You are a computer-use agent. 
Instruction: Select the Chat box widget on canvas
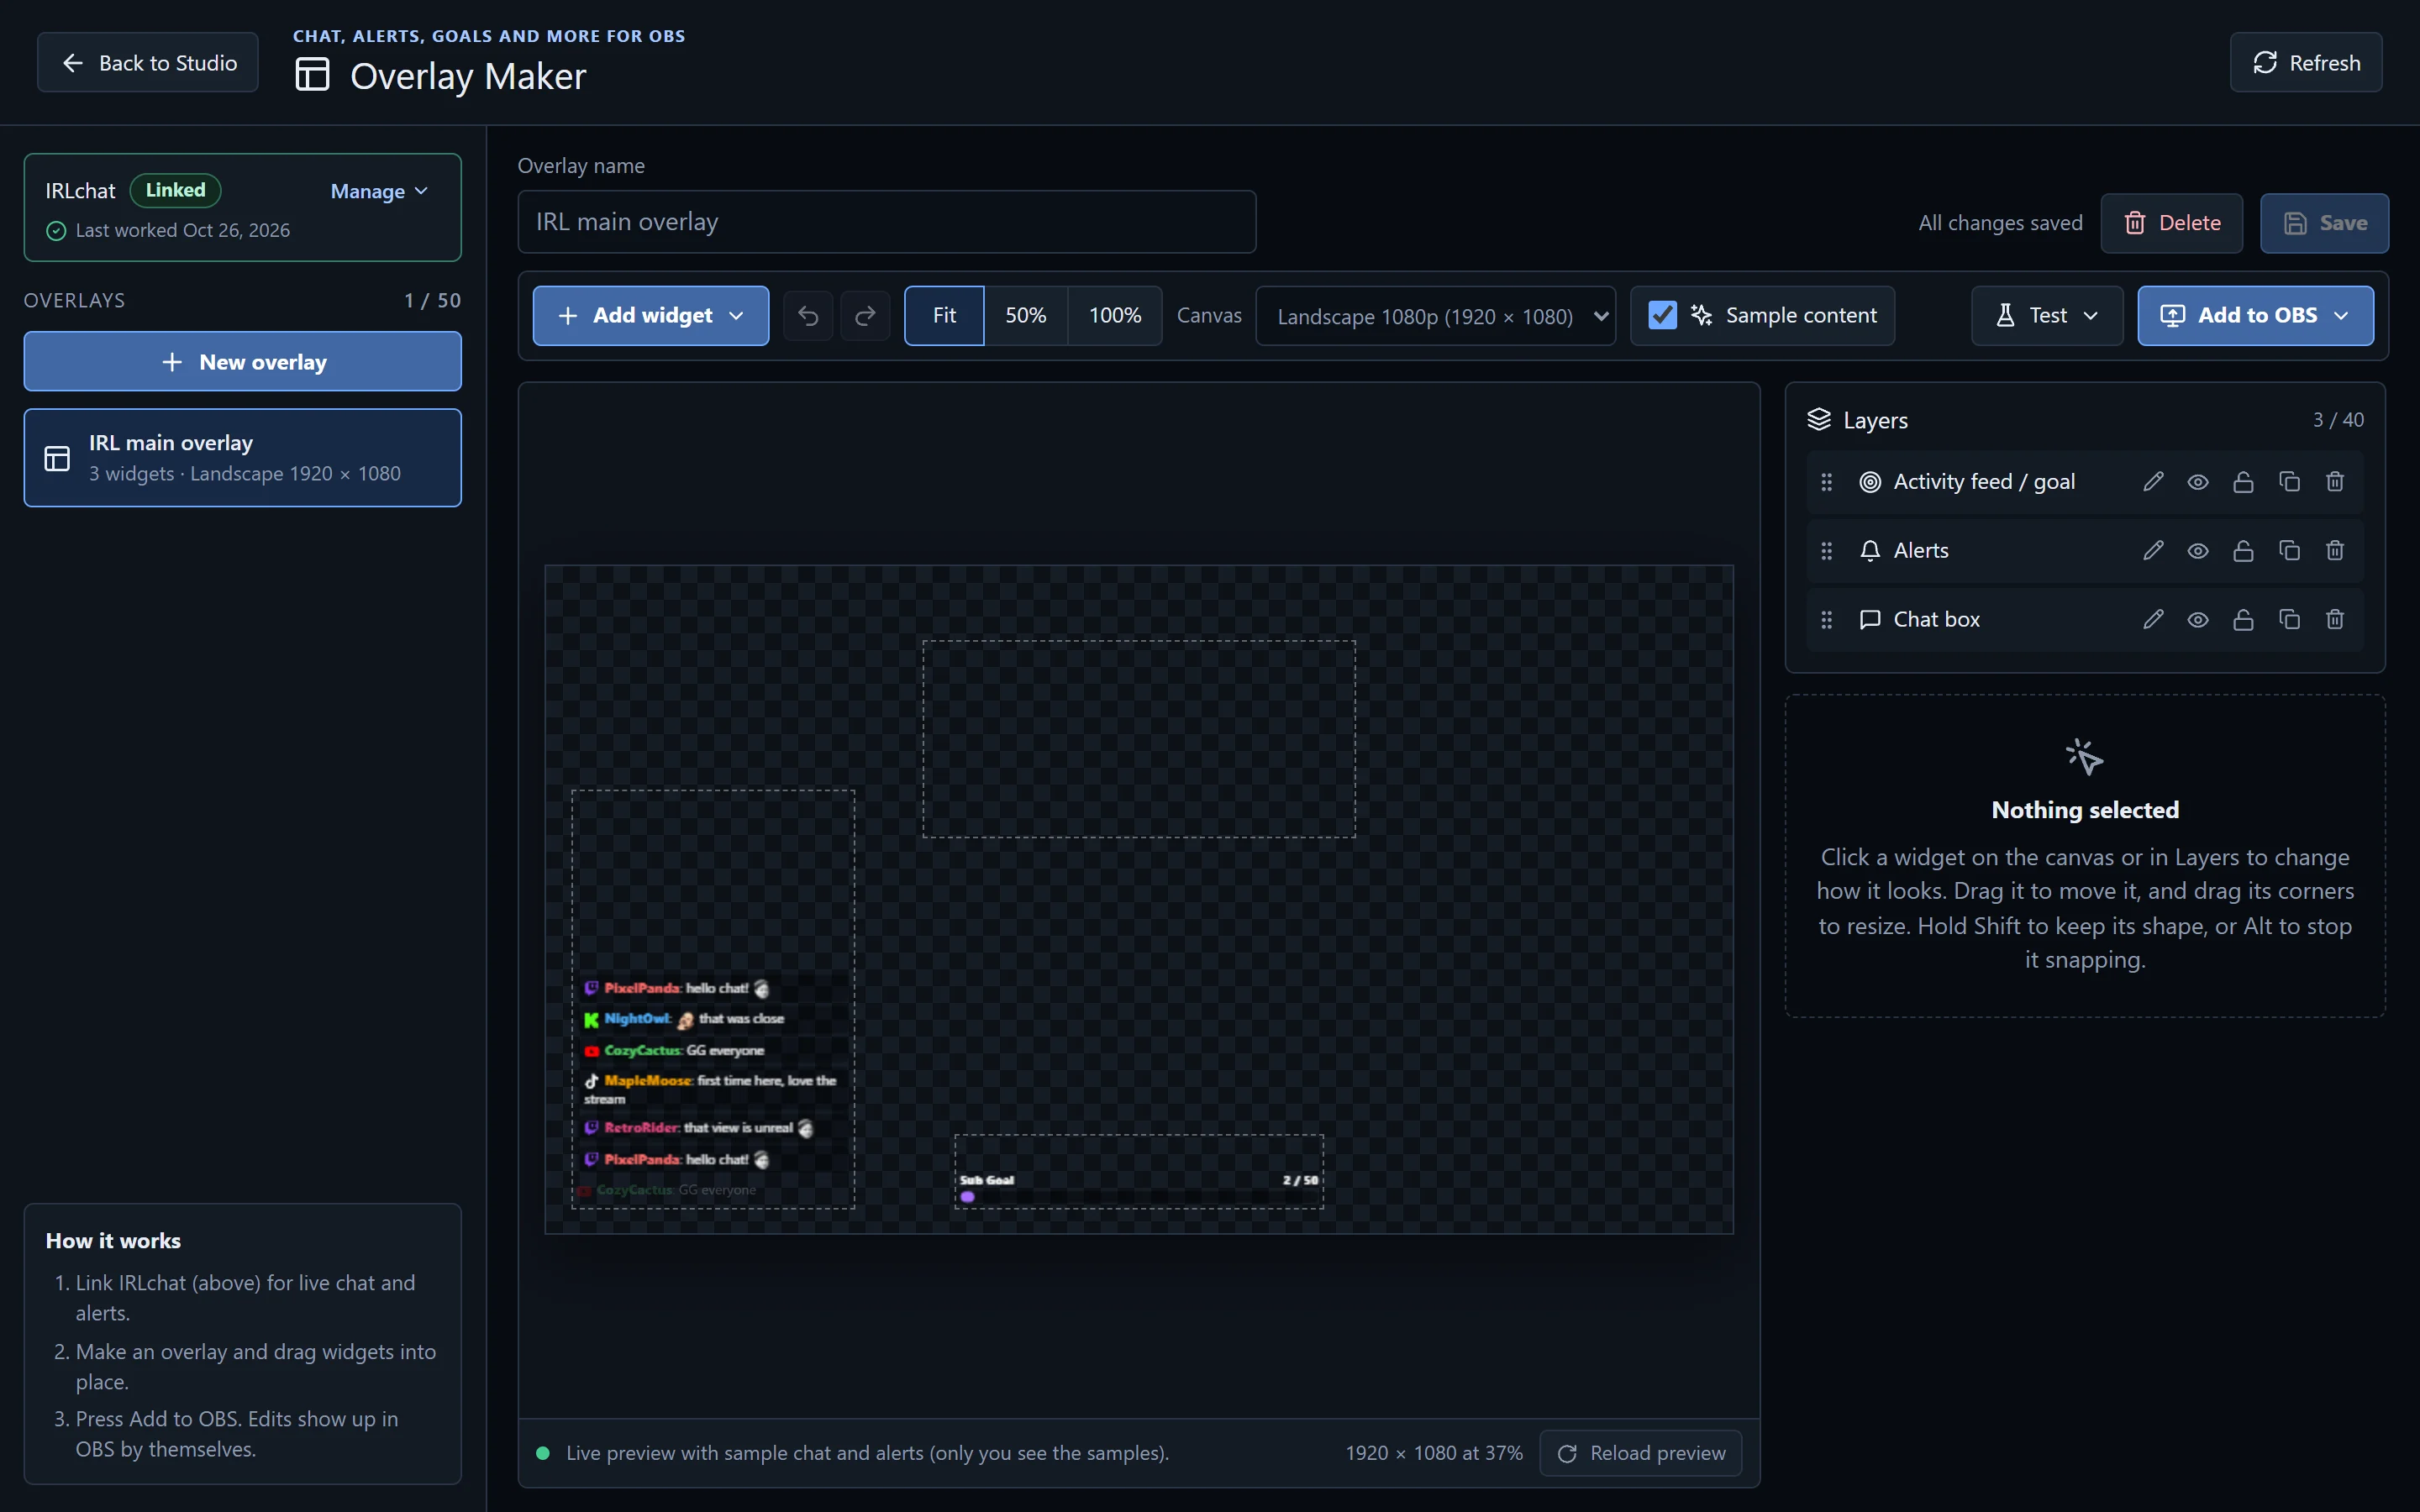(x=713, y=999)
